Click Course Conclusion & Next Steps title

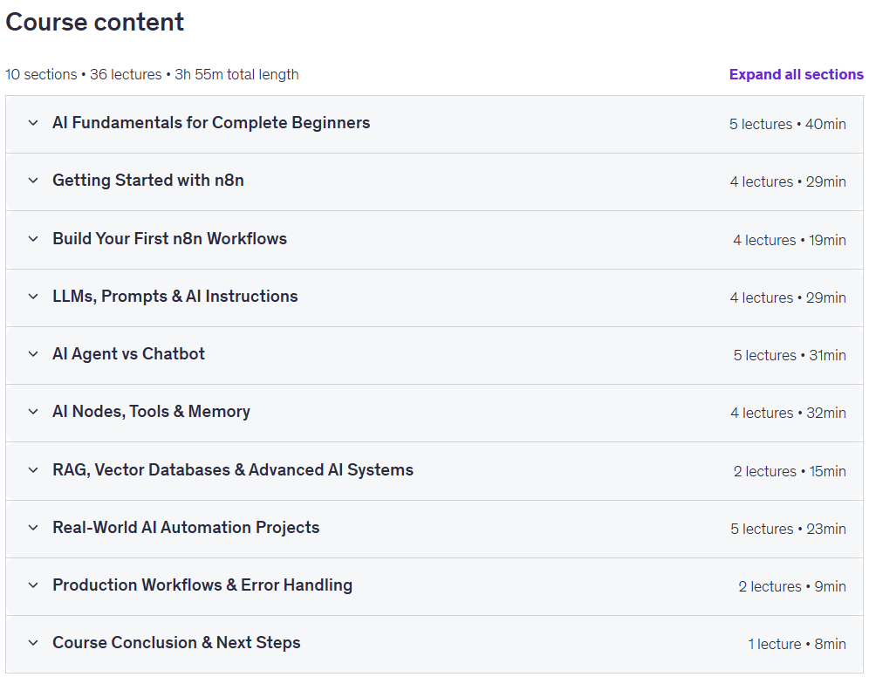point(176,642)
